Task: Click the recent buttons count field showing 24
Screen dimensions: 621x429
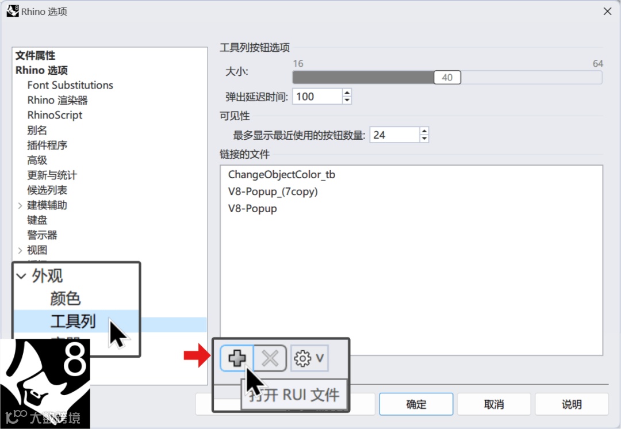Action: pos(394,135)
